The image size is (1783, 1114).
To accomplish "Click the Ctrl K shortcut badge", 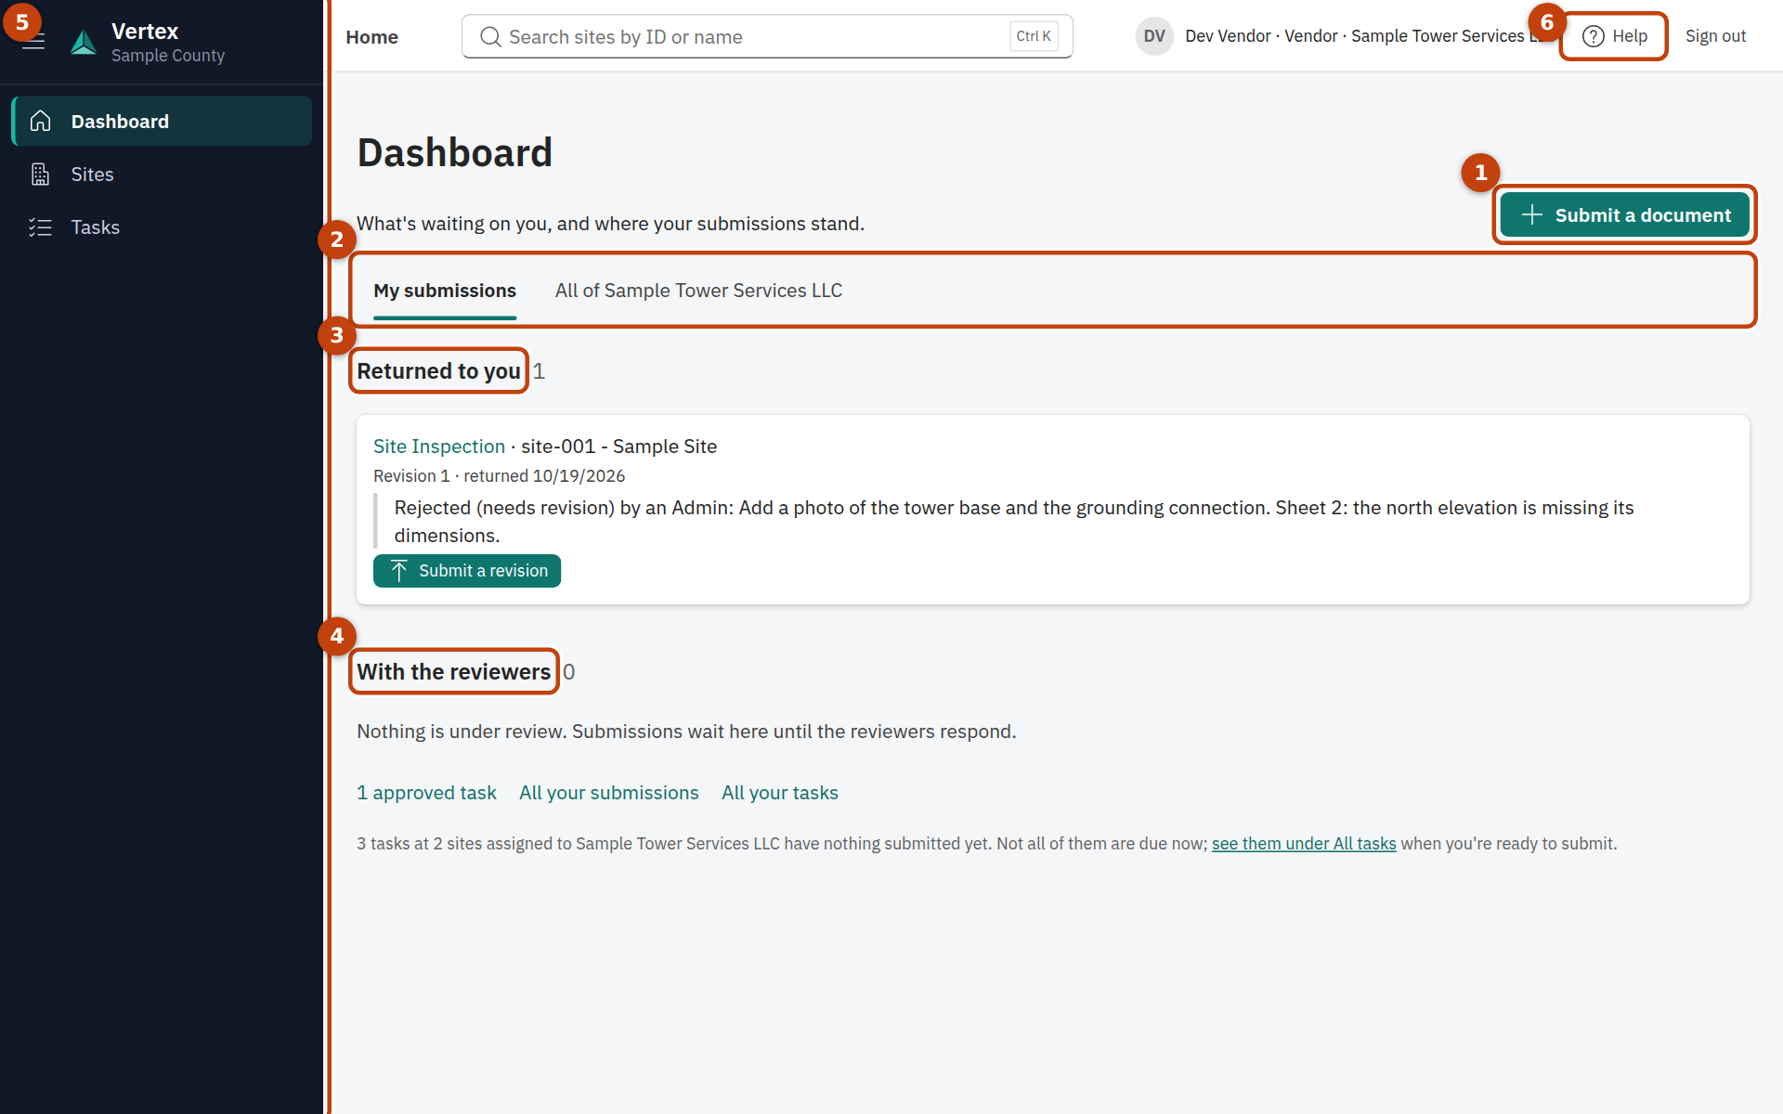I will tap(1034, 36).
